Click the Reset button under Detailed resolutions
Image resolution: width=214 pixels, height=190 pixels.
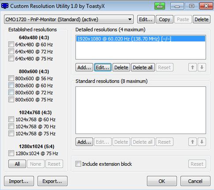coord(165,67)
